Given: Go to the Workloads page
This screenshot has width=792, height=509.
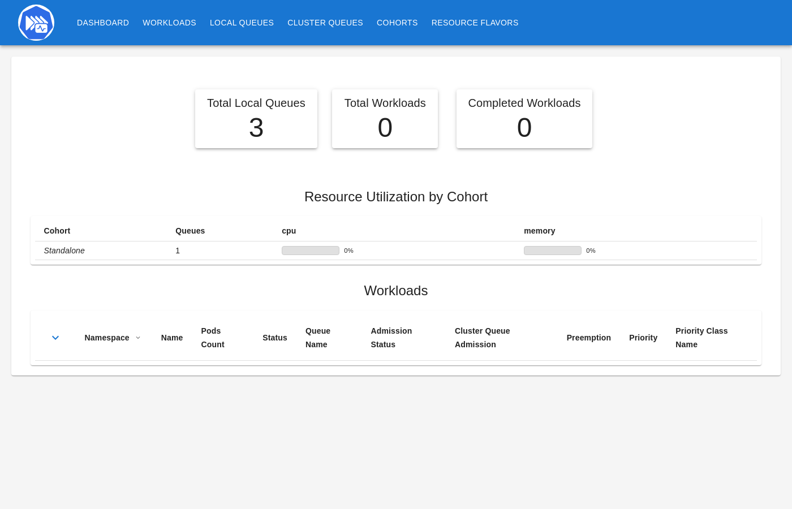Looking at the screenshot, I should [169, 23].
